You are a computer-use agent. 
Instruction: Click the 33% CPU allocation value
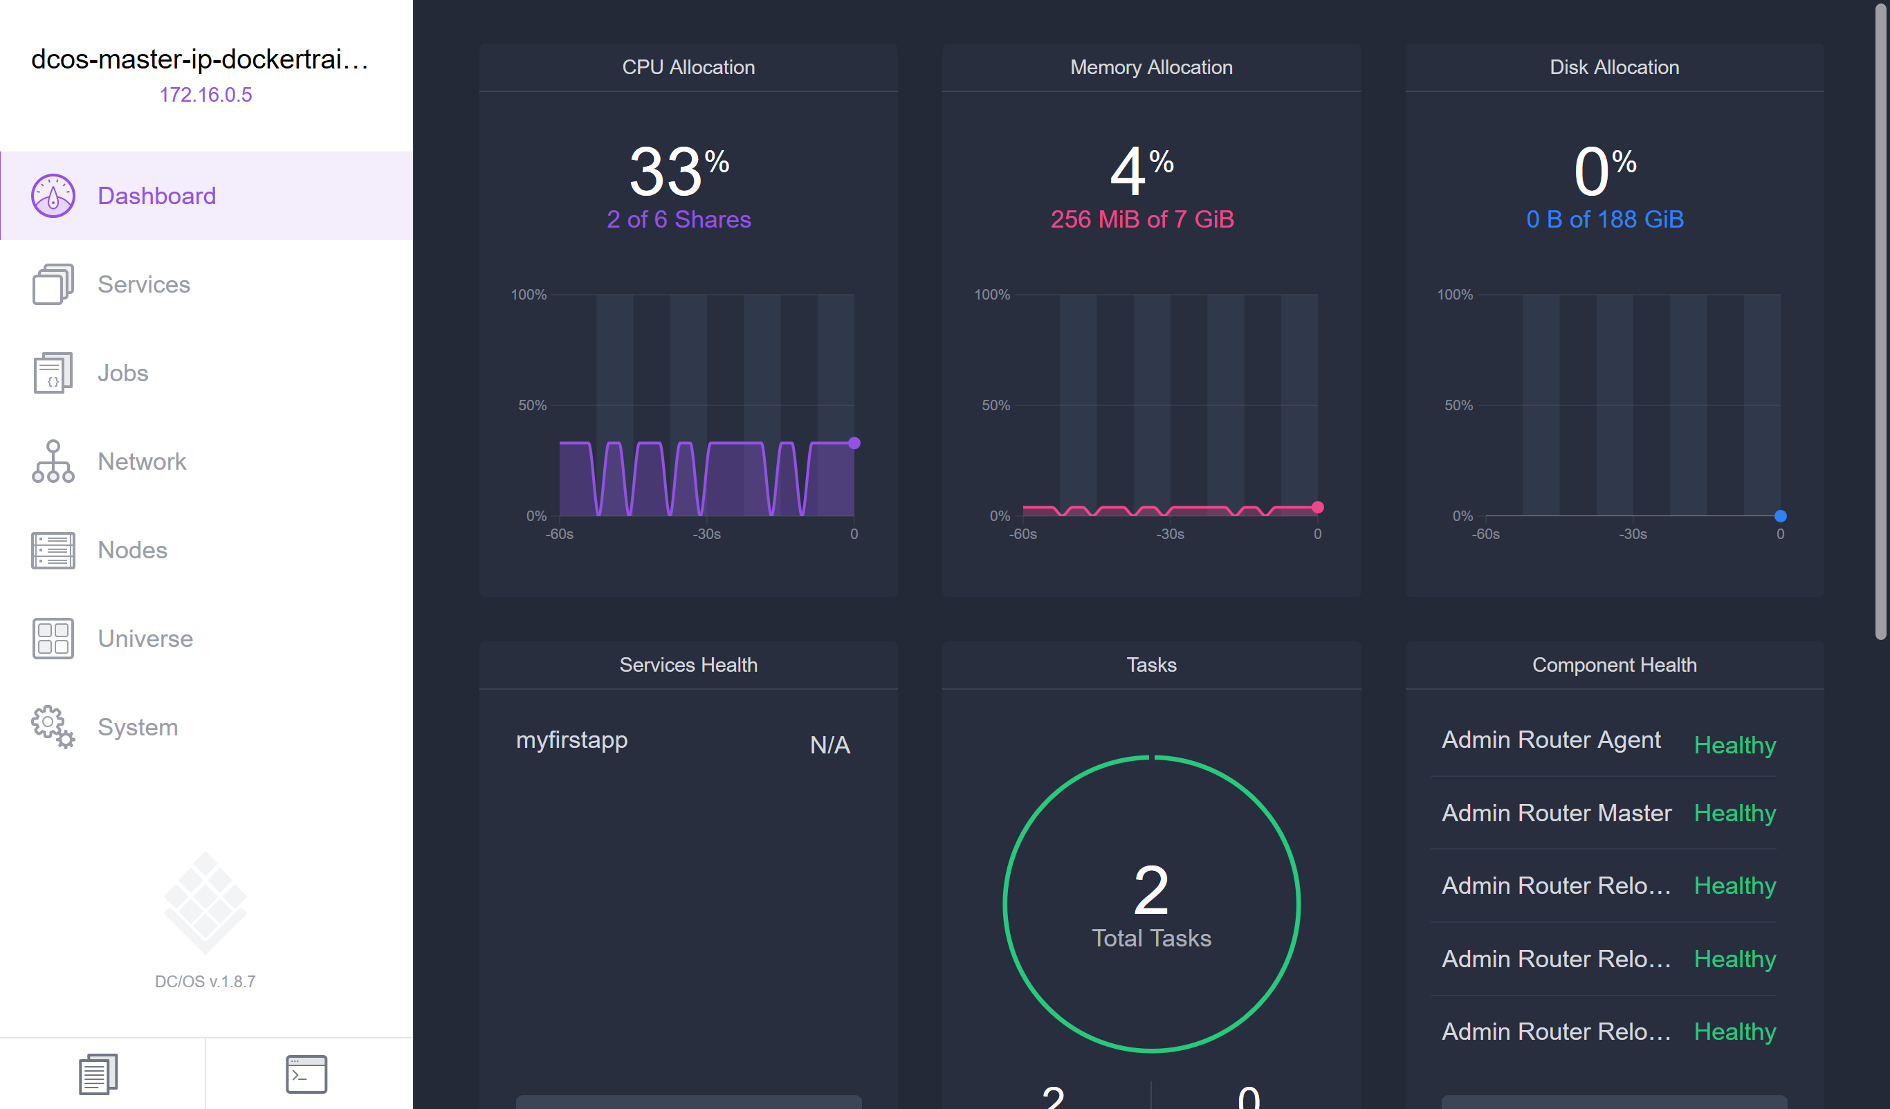[679, 171]
